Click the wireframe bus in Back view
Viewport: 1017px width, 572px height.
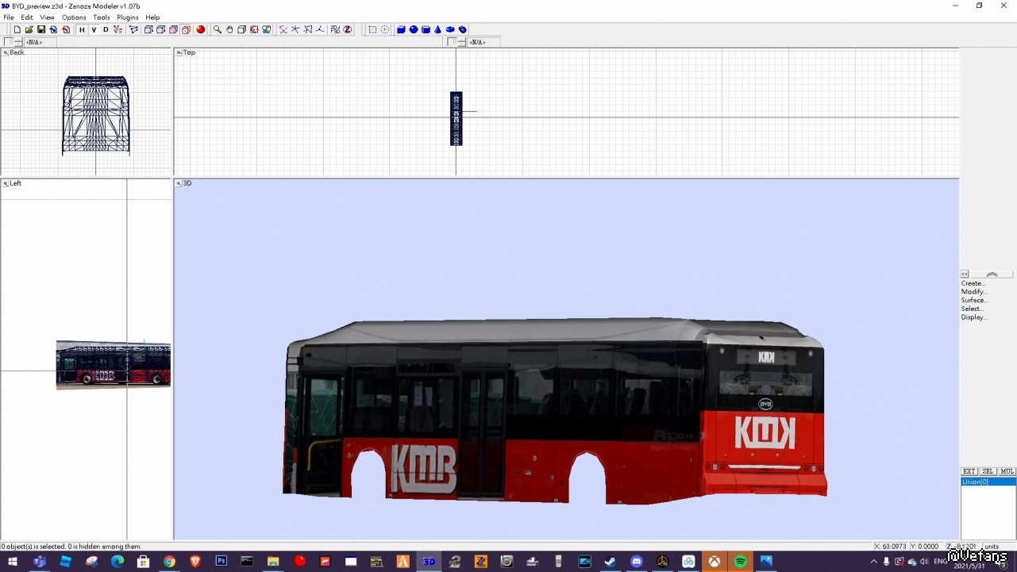coord(96,115)
